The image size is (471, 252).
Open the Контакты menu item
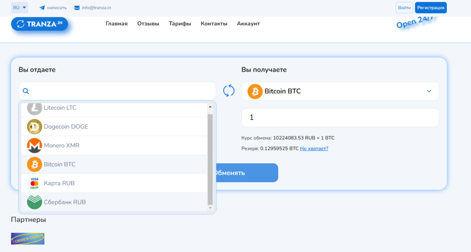coord(214,23)
